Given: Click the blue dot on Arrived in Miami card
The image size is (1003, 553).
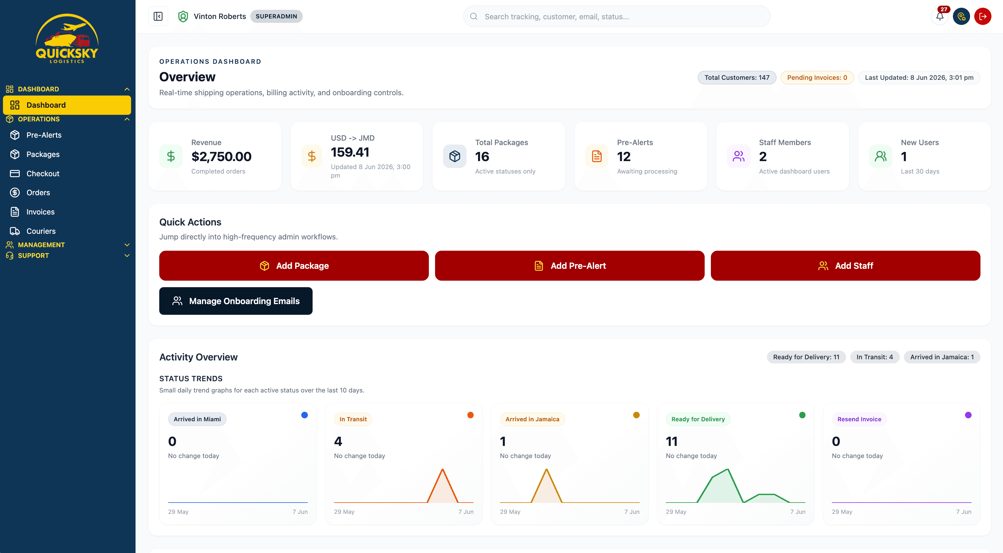Looking at the screenshot, I should coord(305,415).
